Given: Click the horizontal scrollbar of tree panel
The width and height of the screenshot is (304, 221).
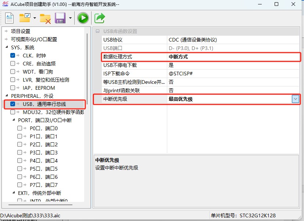Looking at the screenshot, I should [x=40, y=204].
